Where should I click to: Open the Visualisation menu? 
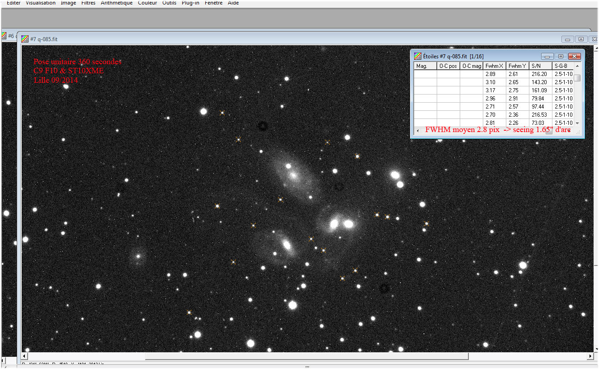[41, 3]
